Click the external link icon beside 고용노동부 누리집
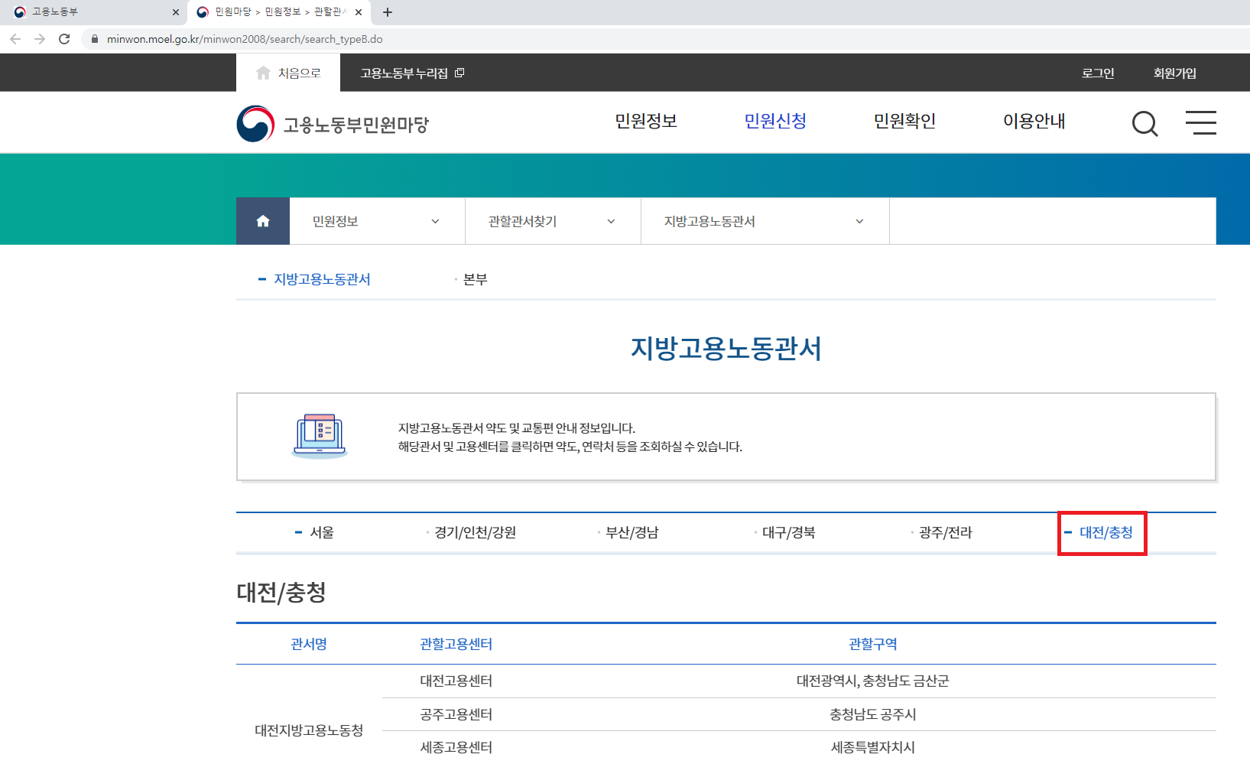The image size is (1250, 764). [459, 72]
